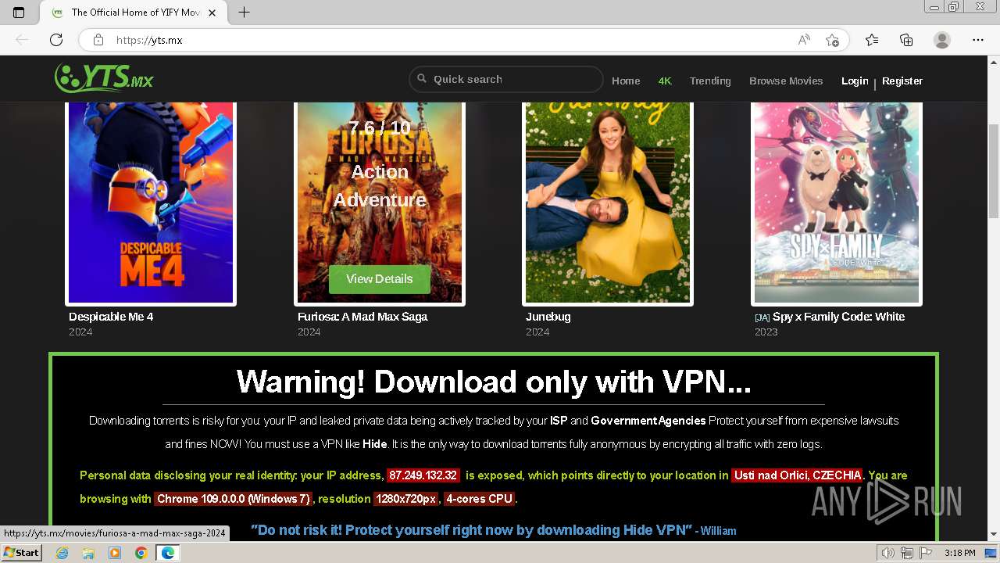This screenshot has height=563, width=1000.
Task: Open the volume tray icon
Action: 888,553
